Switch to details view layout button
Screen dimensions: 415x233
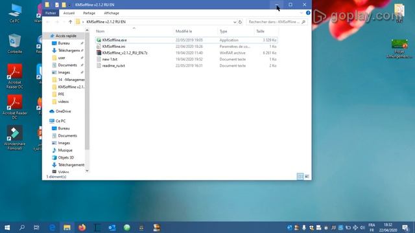(x=300, y=176)
